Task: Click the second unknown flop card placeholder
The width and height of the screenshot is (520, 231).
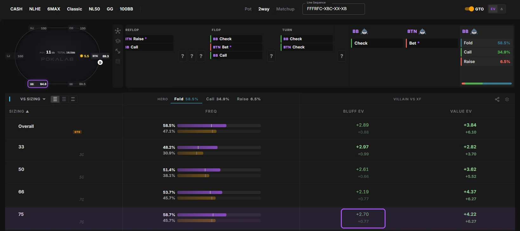Action: click(x=192, y=56)
